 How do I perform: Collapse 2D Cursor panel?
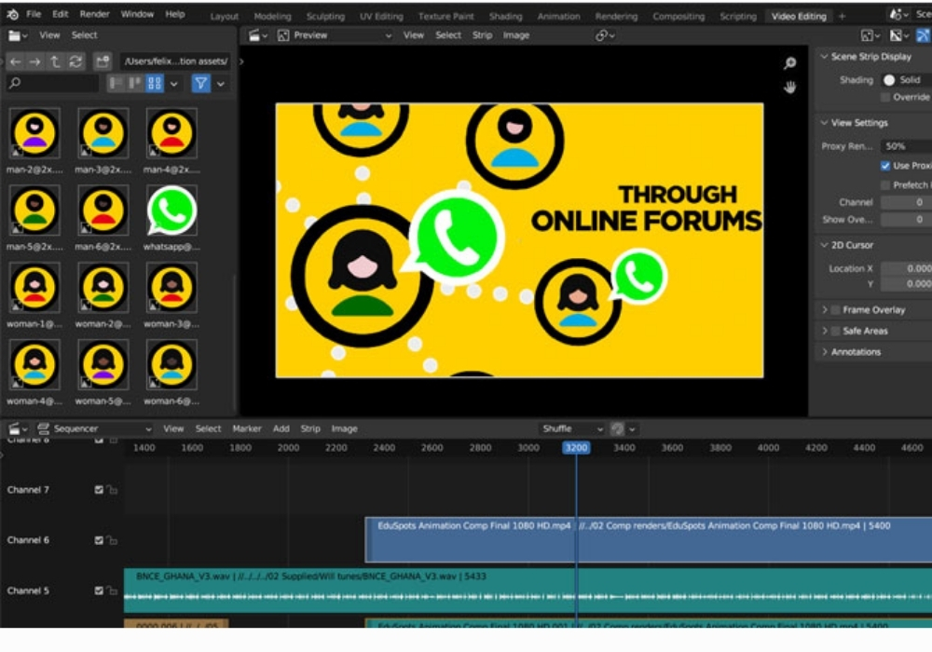pyautogui.click(x=825, y=245)
